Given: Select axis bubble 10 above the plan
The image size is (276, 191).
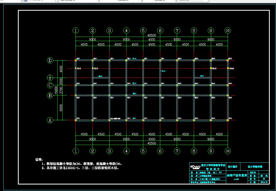Looking at the screenshot, I should 228,30.
